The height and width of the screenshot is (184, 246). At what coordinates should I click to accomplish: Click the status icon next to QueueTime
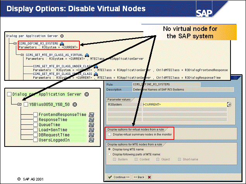(x=91, y=124)
